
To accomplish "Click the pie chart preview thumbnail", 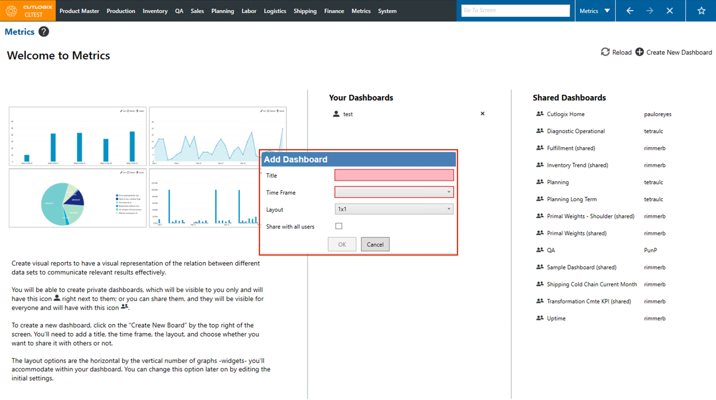I will (x=77, y=199).
